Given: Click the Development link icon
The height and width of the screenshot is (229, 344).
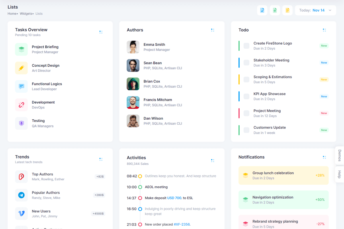Looking at the screenshot, I should [x=21, y=105].
